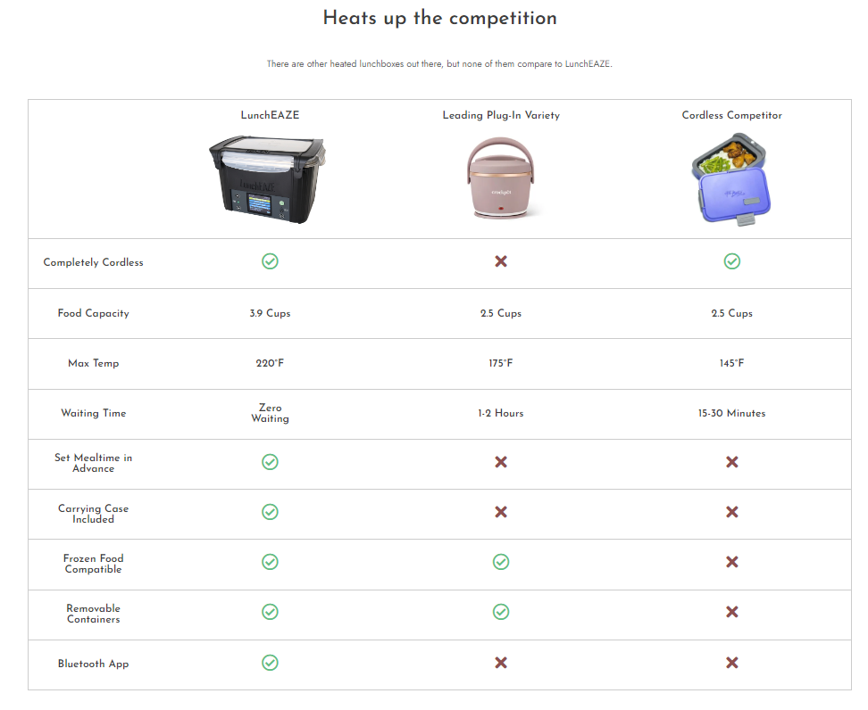Click the 3.9 Cups food capacity value
Screen dimensions: 868x710
pos(270,313)
